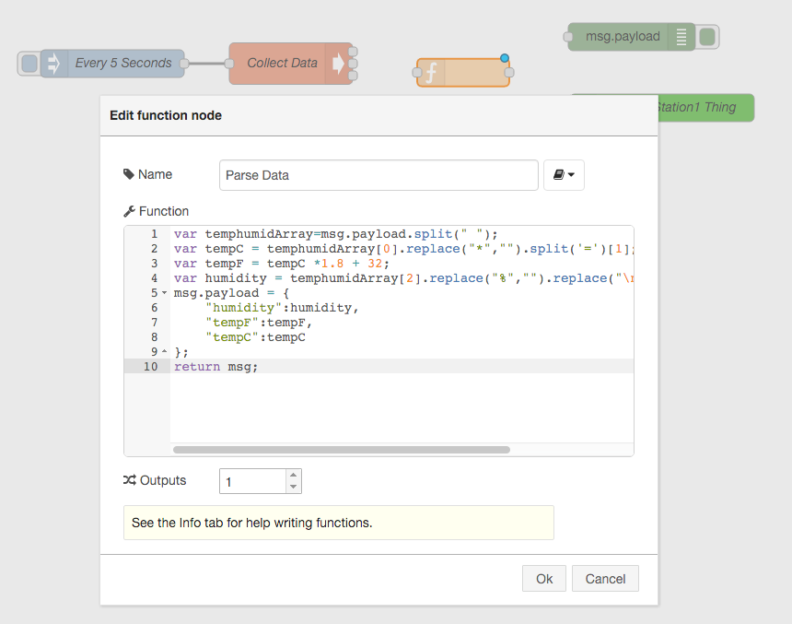Select the Collect Data node
This screenshot has width=792, height=624.
tap(290, 64)
